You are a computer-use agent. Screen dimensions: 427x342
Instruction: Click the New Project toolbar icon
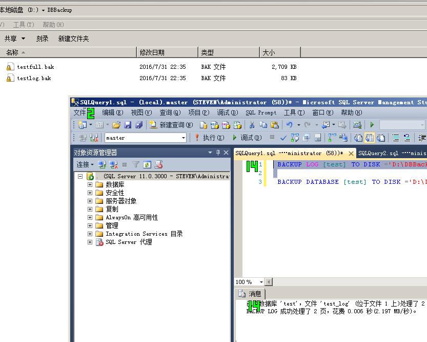(82, 125)
